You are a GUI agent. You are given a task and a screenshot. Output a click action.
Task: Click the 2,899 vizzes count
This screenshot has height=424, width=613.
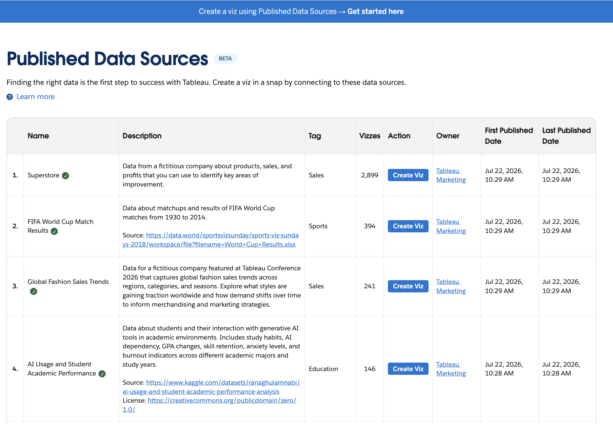(370, 175)
